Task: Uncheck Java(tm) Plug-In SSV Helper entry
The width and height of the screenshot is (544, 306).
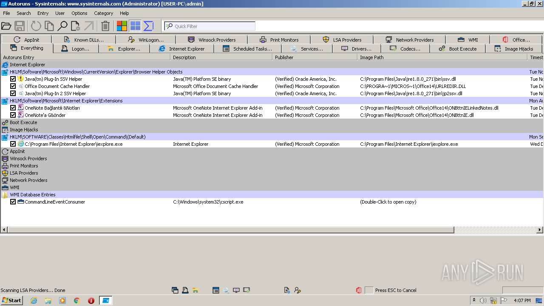Action: point(13,79)
